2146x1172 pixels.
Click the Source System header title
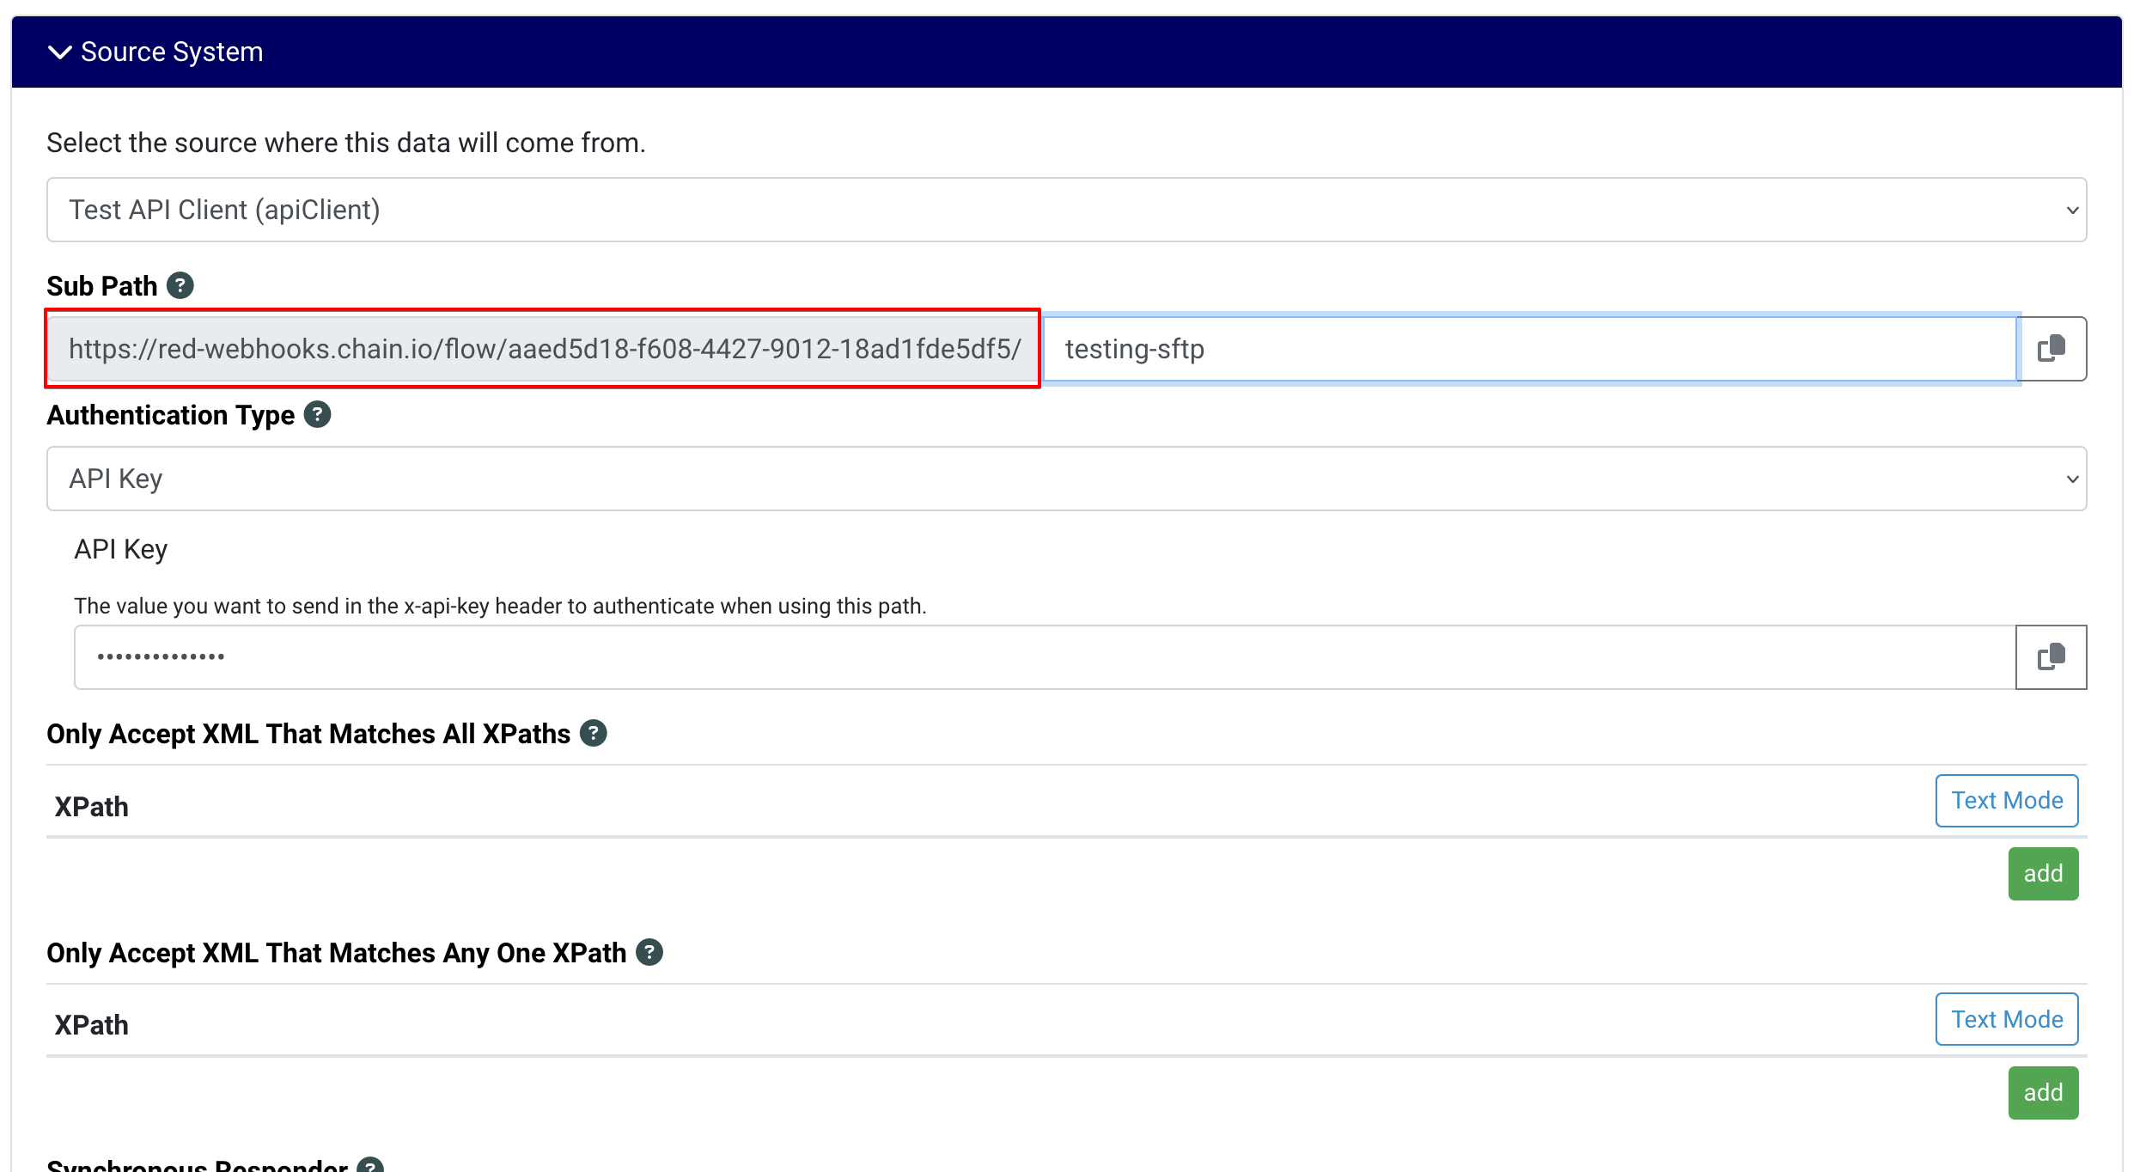(172, 52)
